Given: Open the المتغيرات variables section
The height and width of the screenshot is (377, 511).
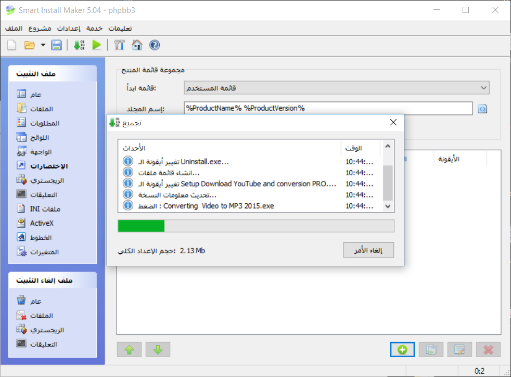Looking at the screenshot, I should [38, 252].
